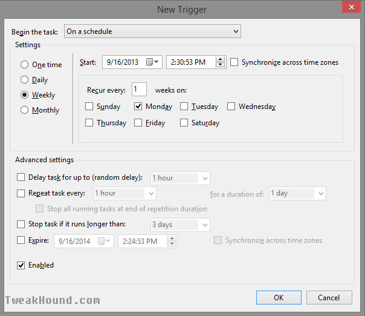The height and width of the screenshot is (316, 365).
Task: Uncheck the Enabled checkbox
Action: (21, 265)
